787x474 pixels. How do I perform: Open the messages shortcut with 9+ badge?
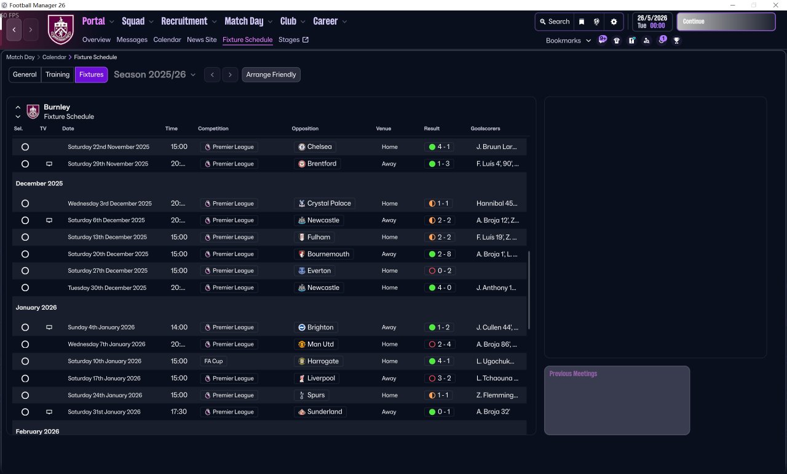click(602, 40)
